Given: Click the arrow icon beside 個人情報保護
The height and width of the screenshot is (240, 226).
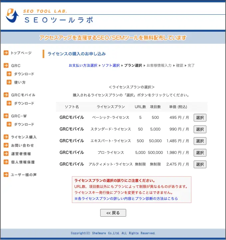Looking at the screenshot, I should 6,162.
